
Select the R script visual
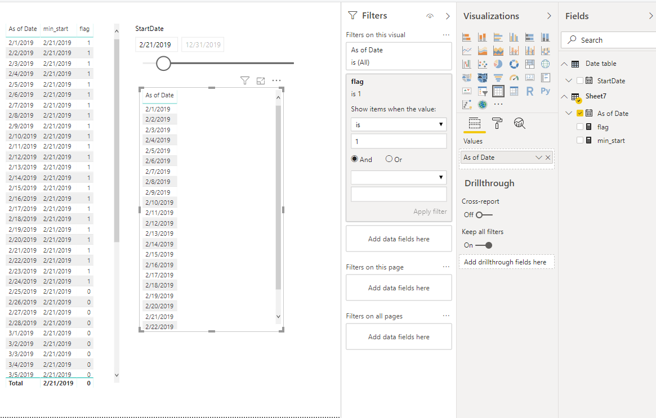point(530,91)
